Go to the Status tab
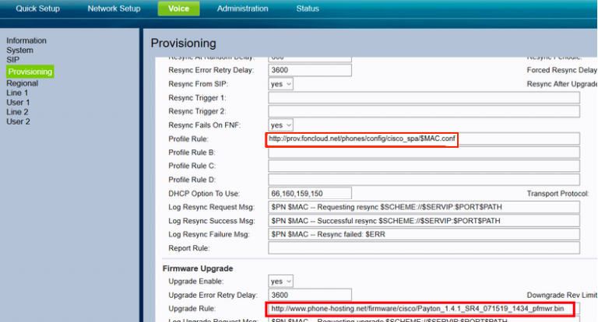Image resolution: width=598 pixels, height=322 pixels. click(308, 9)
